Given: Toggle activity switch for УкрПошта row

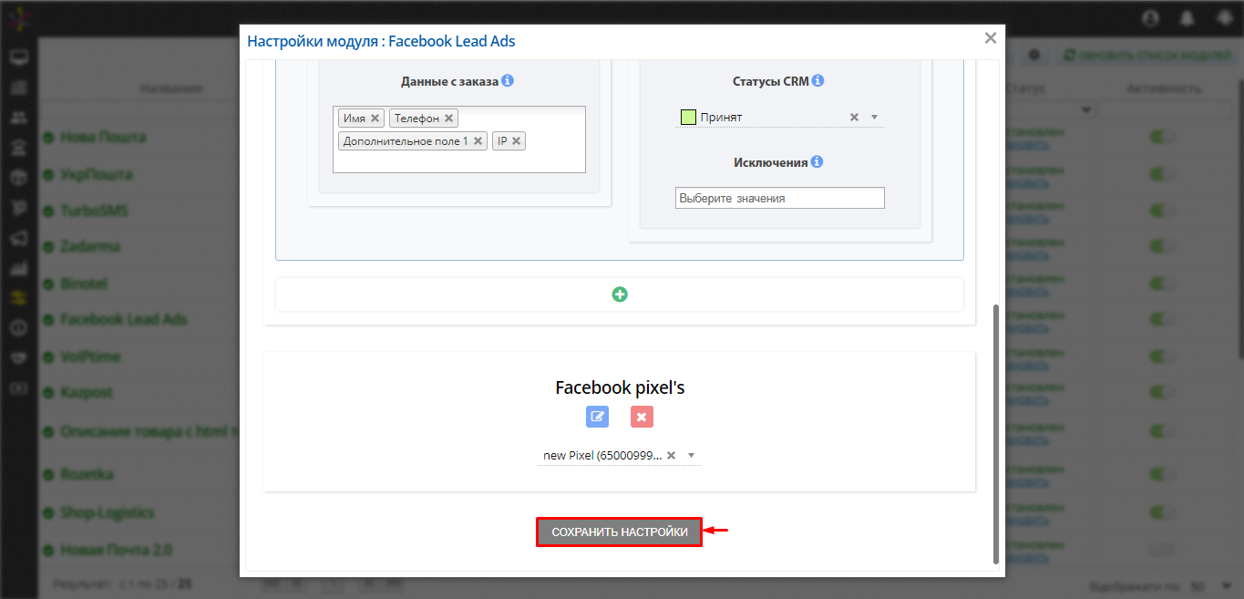Looking at the screenshot, I should point(1162,173).
